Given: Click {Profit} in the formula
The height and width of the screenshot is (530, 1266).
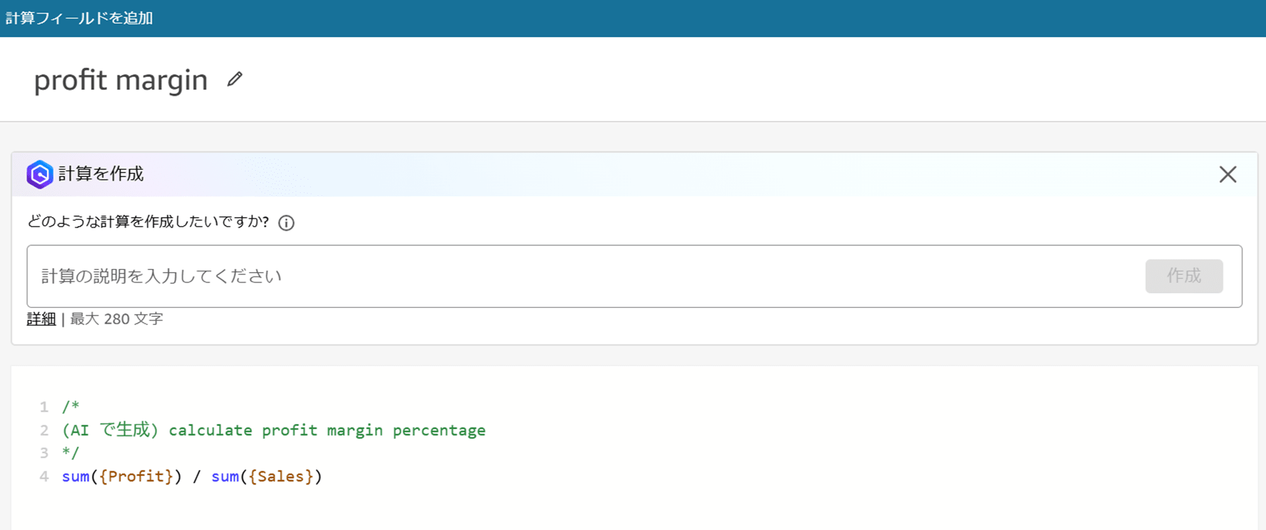Looking at the screenshot, I should (x=136, y=476).
